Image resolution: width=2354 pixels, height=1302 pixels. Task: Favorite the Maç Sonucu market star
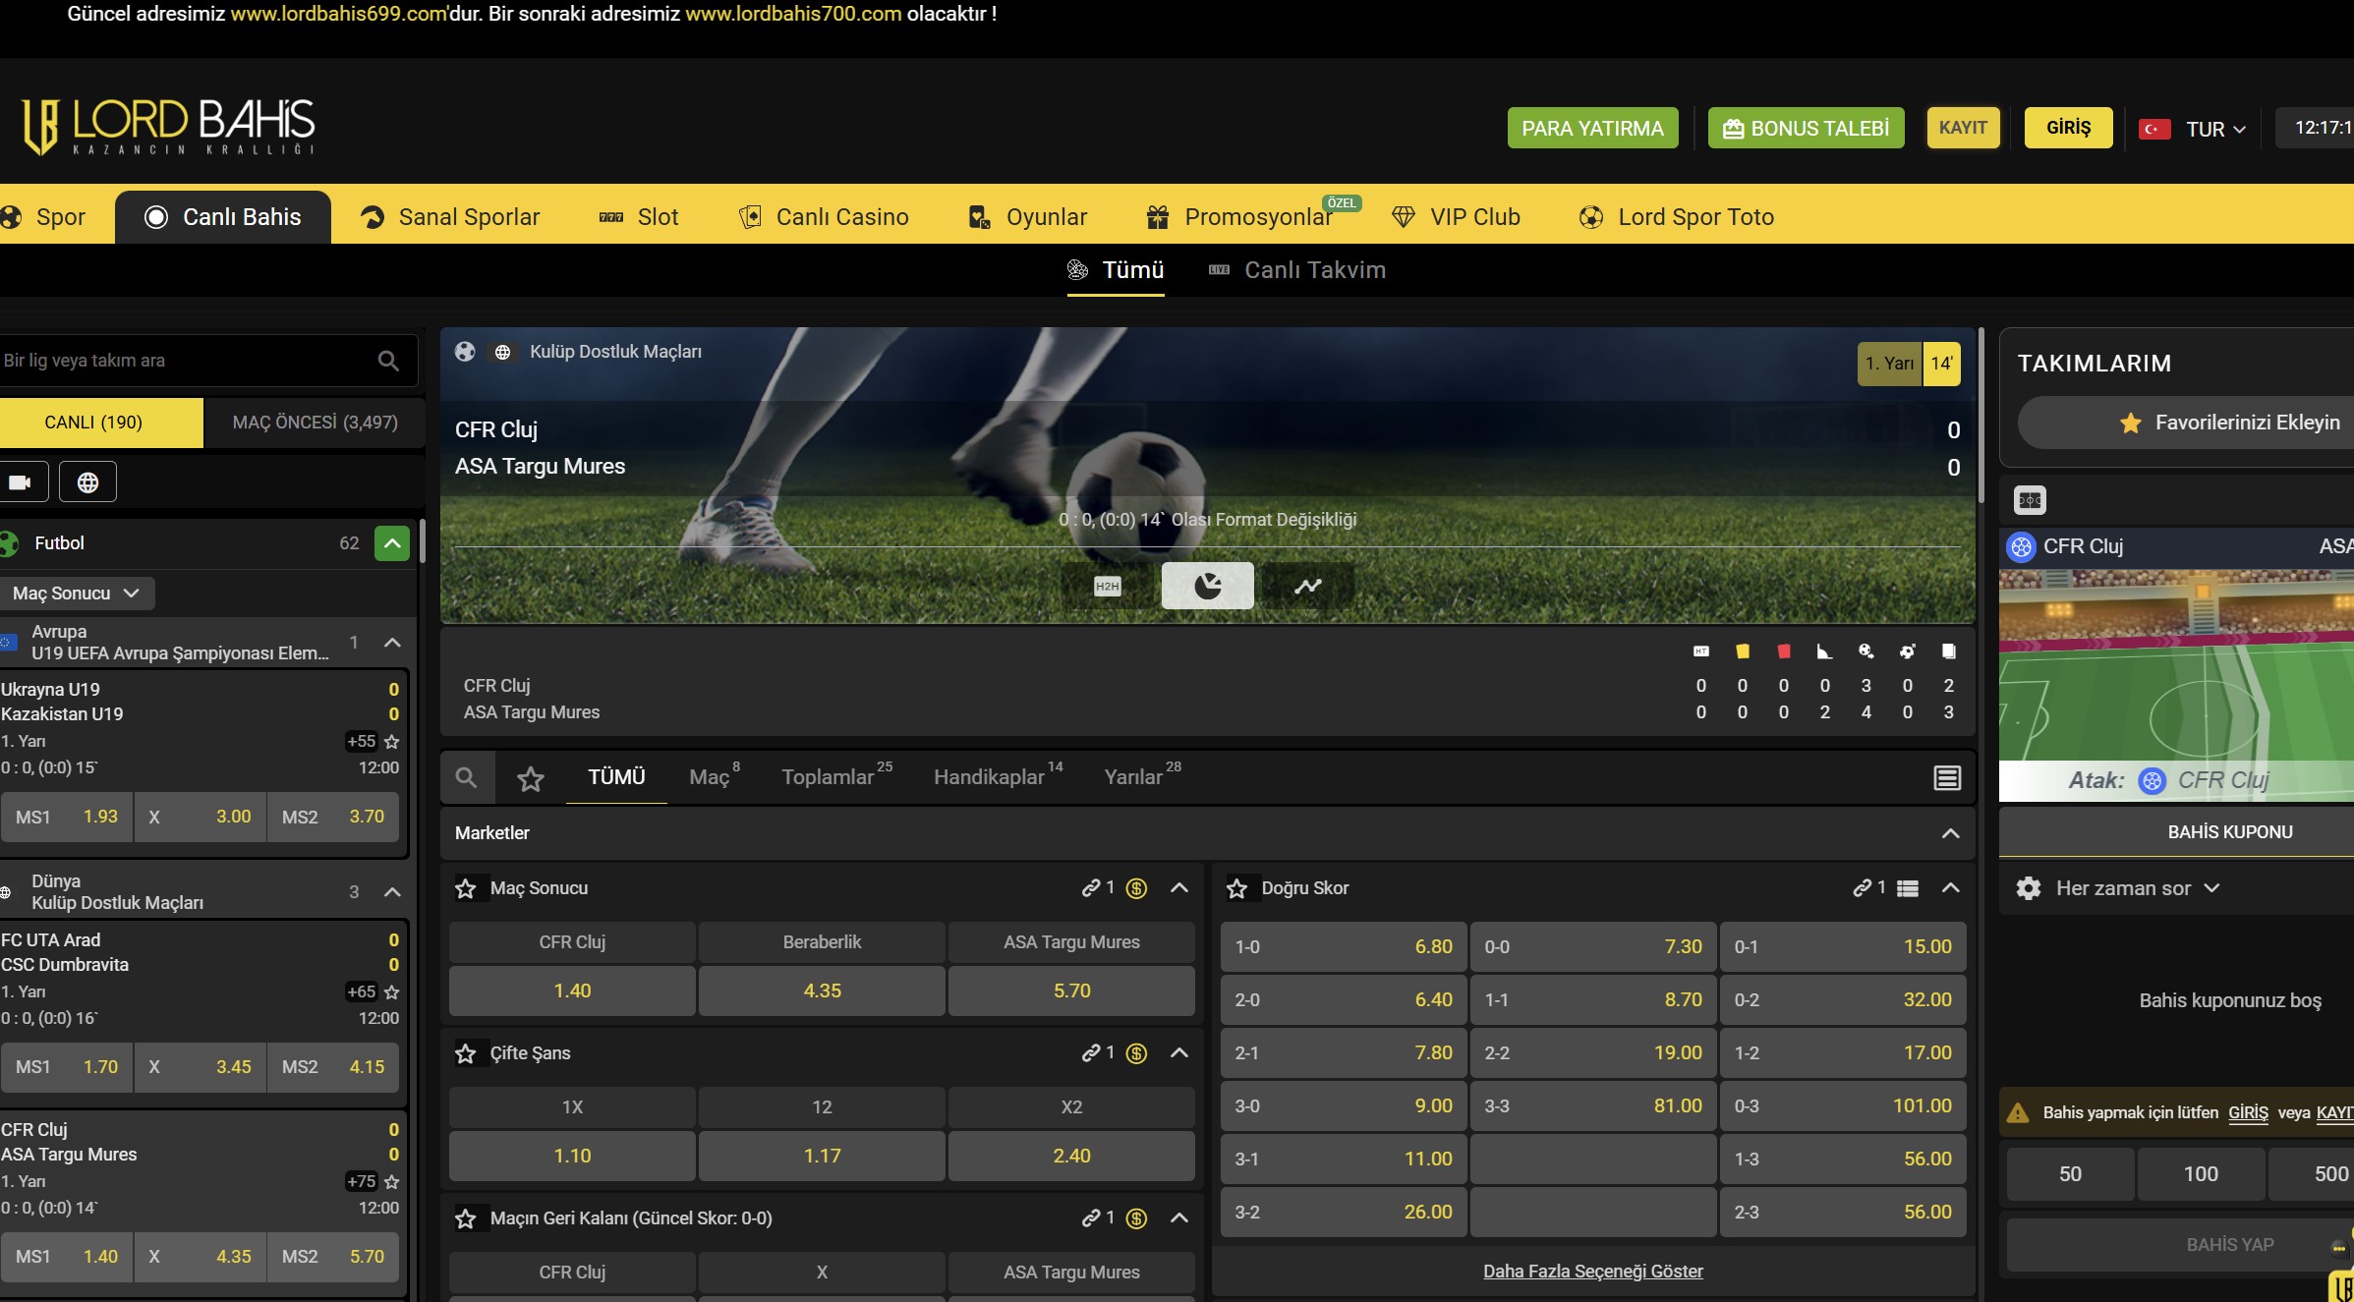466,889
